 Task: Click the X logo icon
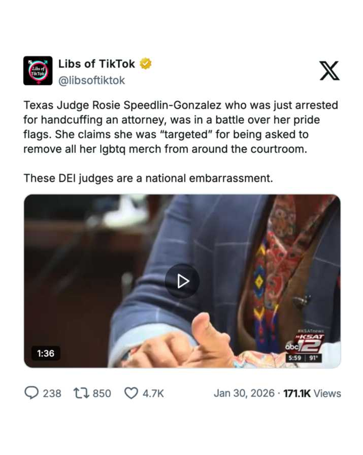(x=329, y=71)
